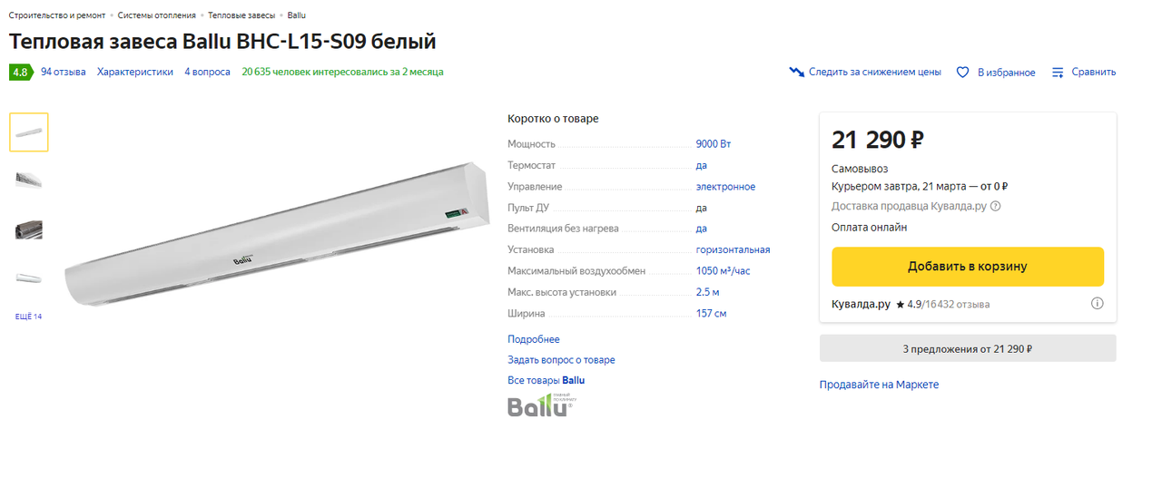Expand details via Подробнее link
Viewport: 1162px width, 478px height.
pos(534,339)
